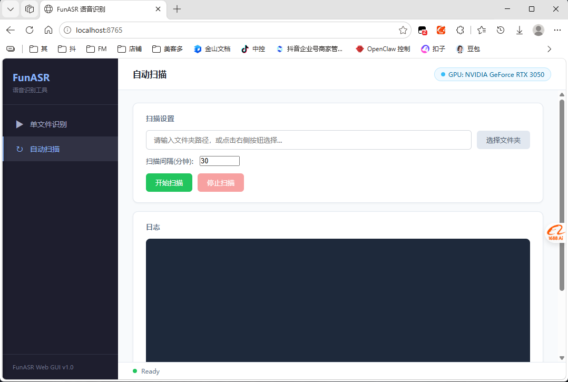Open the browser workspaces icon
Image resolution: width=568 pixels, height=382 pixels.
[30, 9]
